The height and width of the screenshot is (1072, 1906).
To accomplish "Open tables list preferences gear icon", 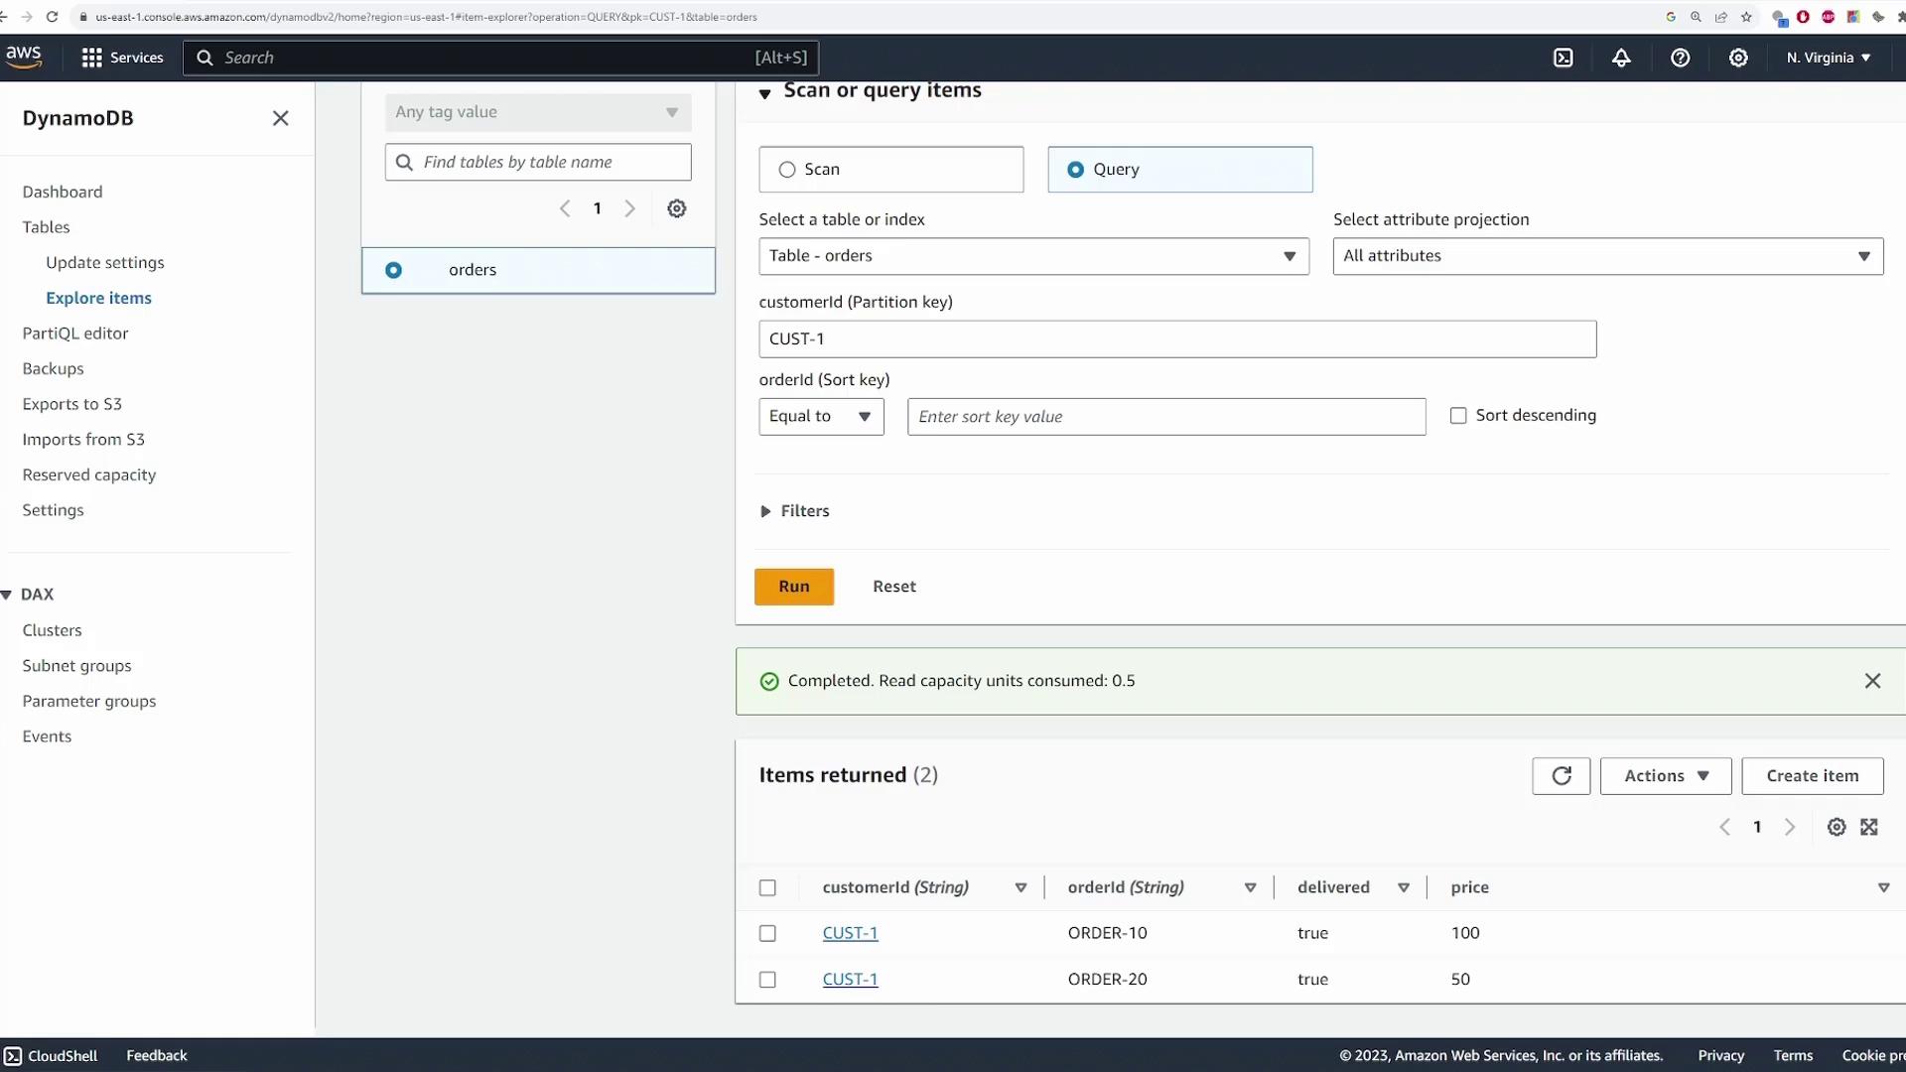I will (x=677, y=208).
